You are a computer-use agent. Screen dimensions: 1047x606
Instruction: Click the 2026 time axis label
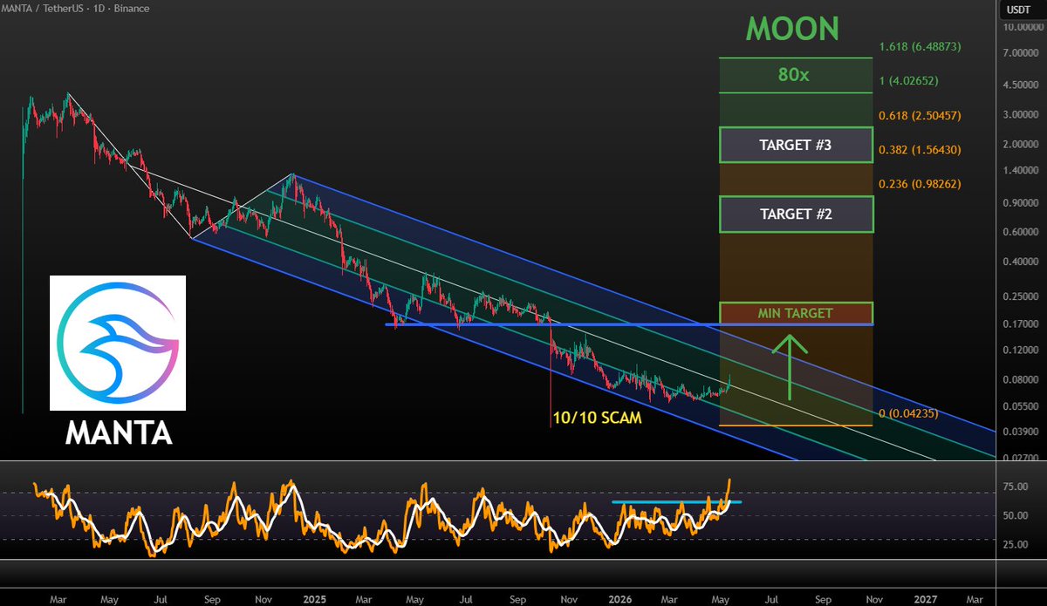(x=620, y=599)
